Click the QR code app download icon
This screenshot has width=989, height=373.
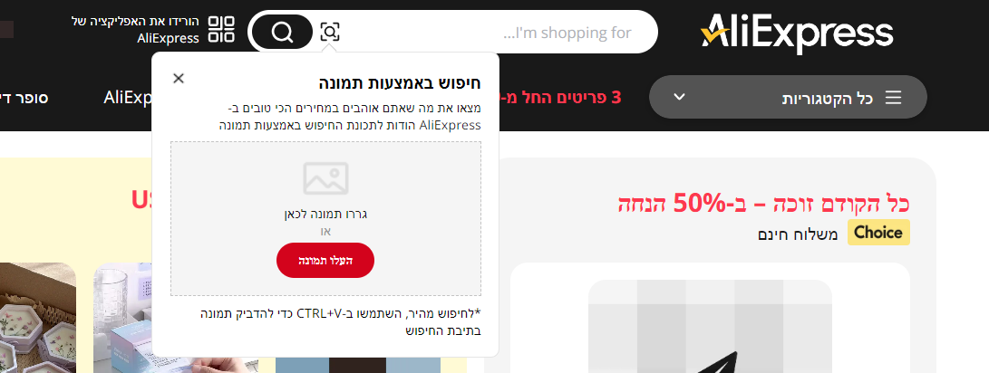[221, 30]
